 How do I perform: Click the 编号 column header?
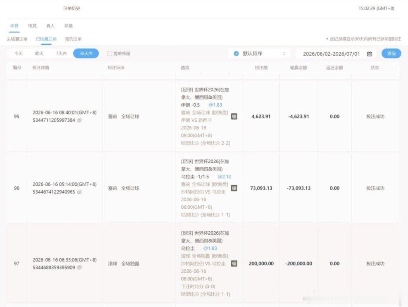[17, 67]
